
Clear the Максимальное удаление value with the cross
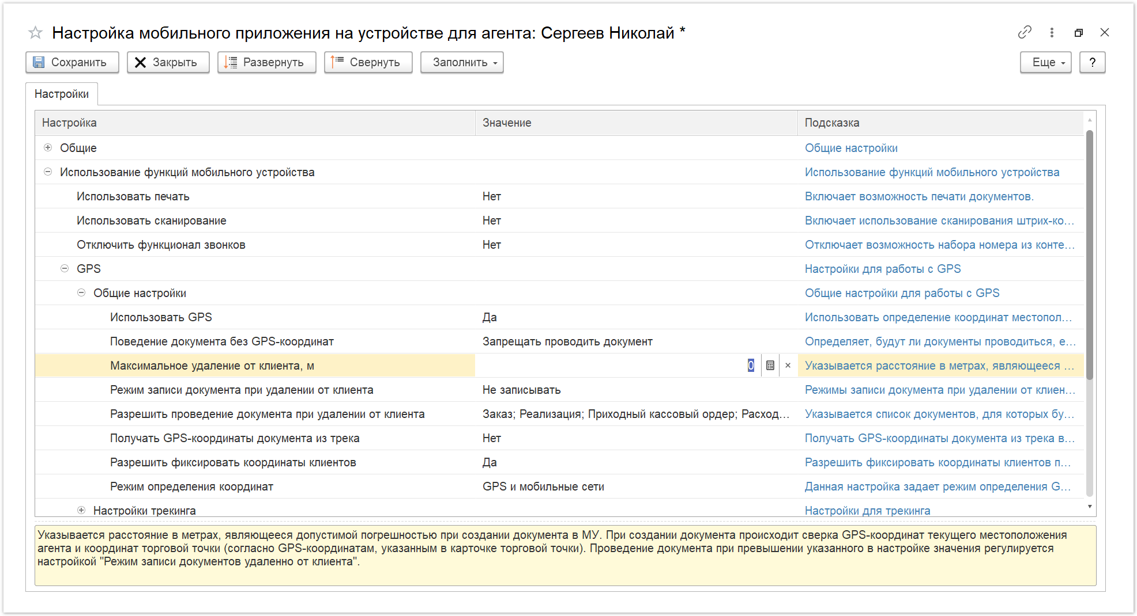point(788,366)
